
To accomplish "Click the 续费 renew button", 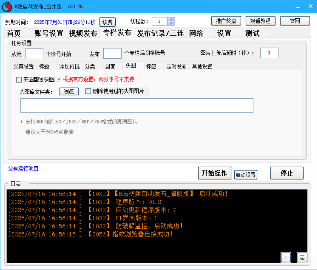I will [107, 22].
